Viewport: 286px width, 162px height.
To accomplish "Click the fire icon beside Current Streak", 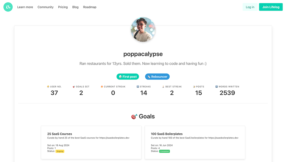I will 102,87.
